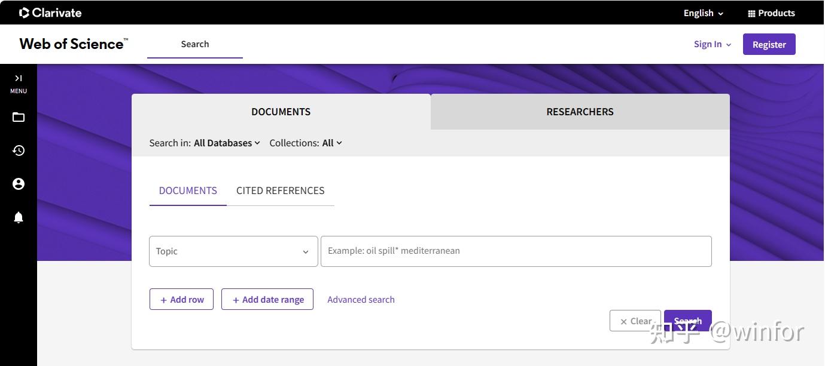Viewport: 825px width, 366px height.
Task: Open search history clock icon
Action: pos(19,150)
